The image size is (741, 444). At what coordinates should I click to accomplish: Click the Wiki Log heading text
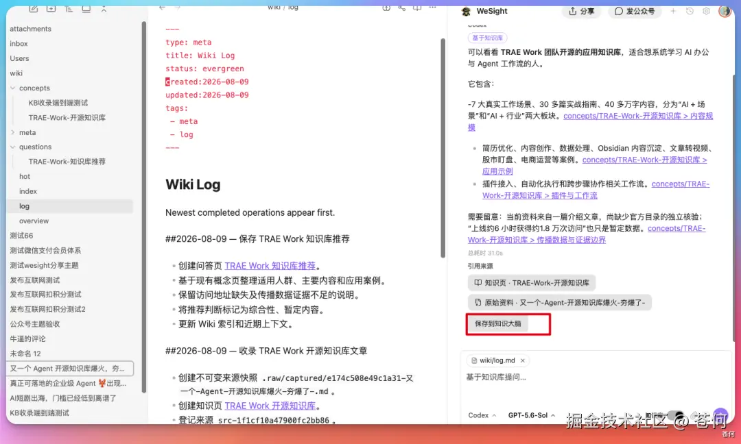[193, 184]
